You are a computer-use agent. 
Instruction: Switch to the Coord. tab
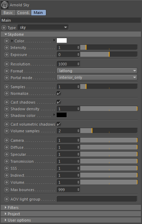[x=23, y=13]
